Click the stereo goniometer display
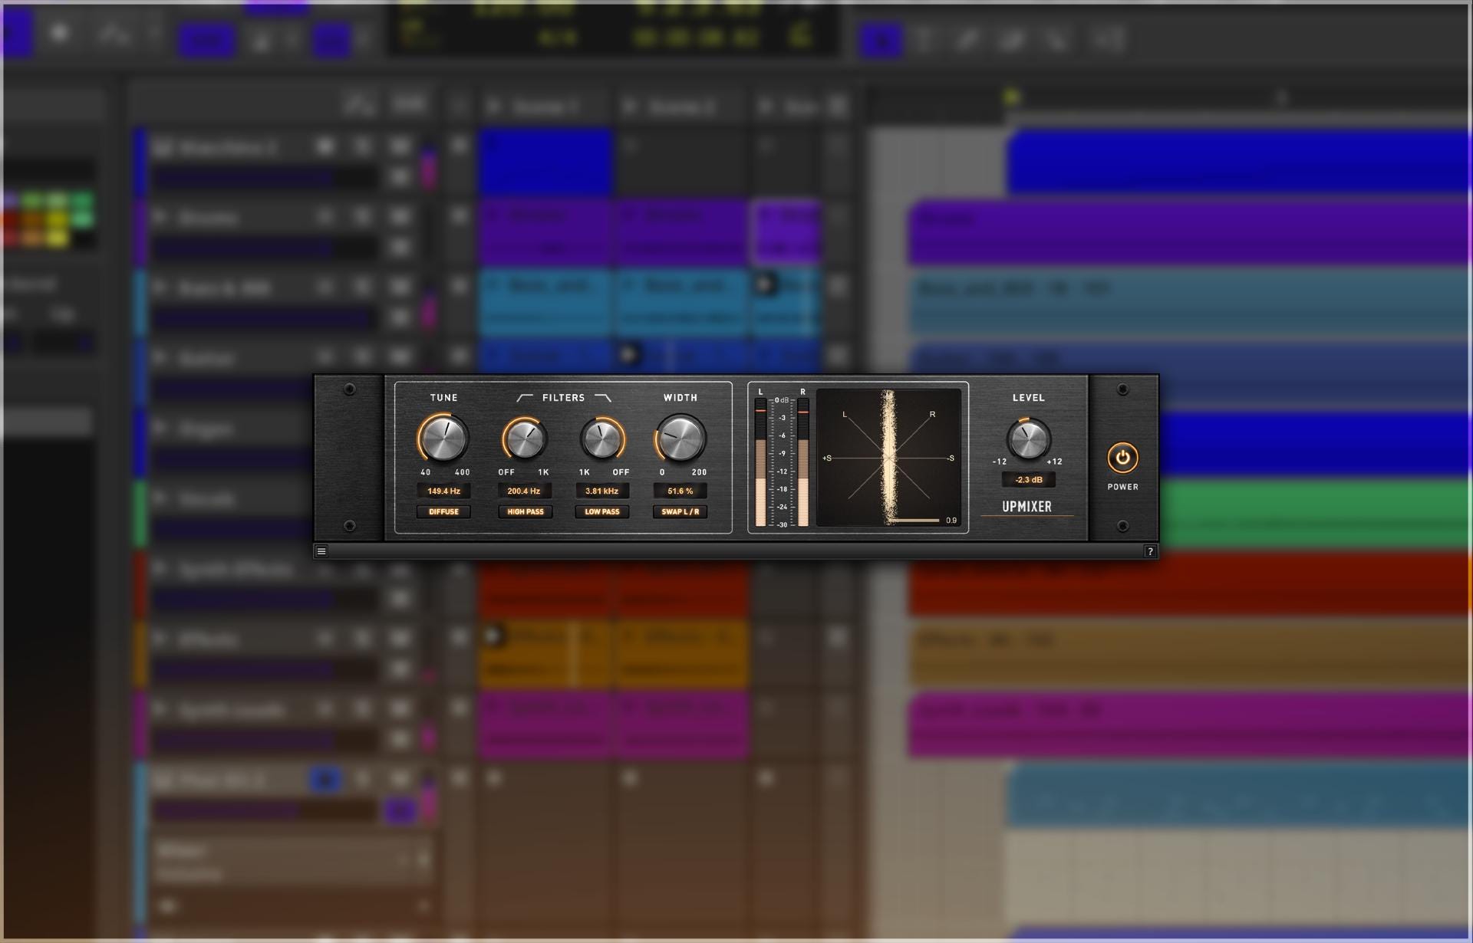 point(888,457)
